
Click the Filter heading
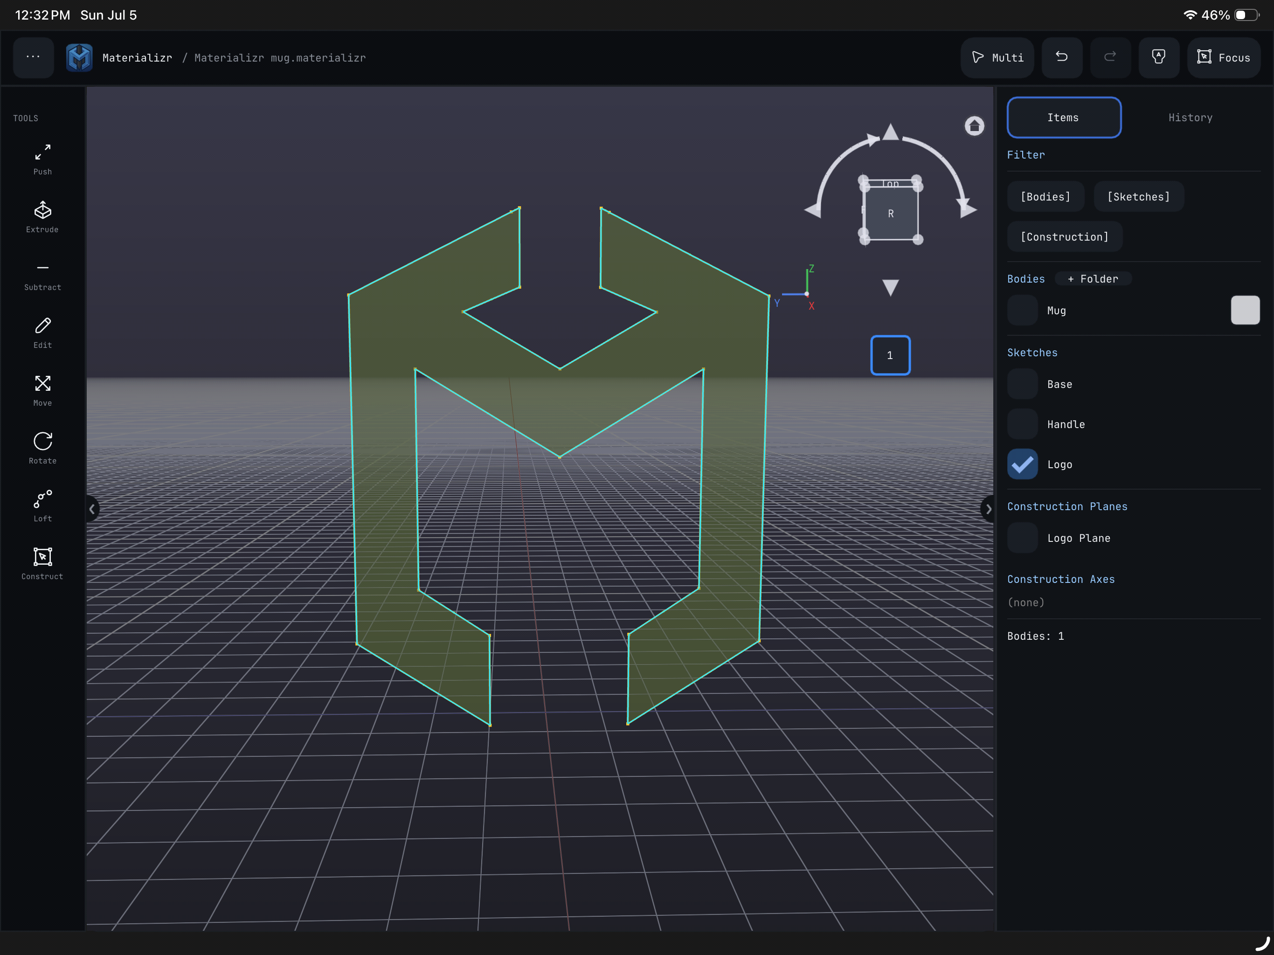pyautogui.click(x=1026, y=155)
